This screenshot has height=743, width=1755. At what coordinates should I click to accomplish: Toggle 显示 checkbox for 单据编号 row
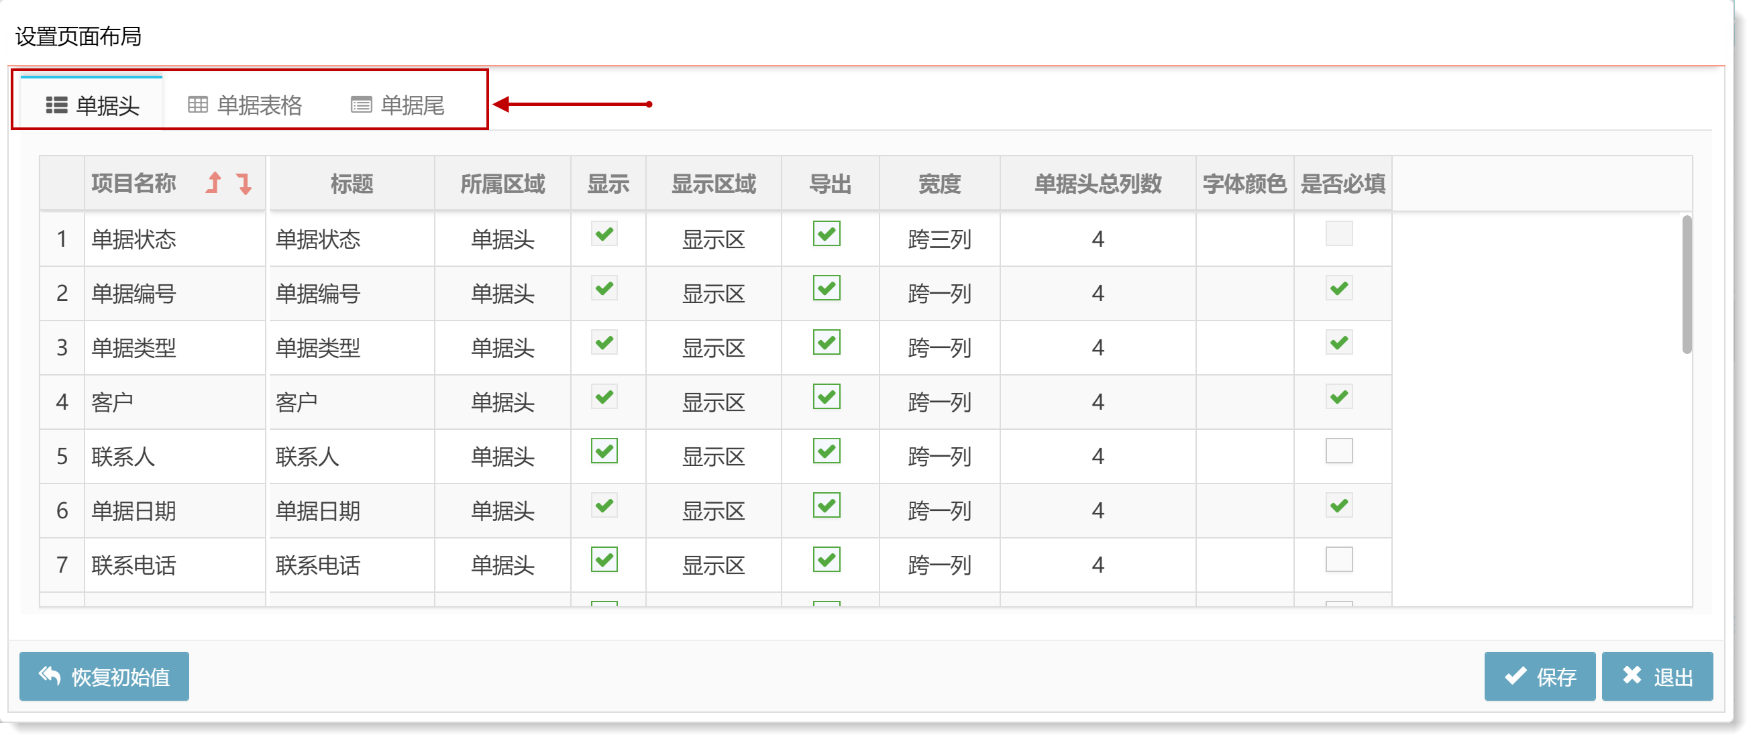point(604,289)
